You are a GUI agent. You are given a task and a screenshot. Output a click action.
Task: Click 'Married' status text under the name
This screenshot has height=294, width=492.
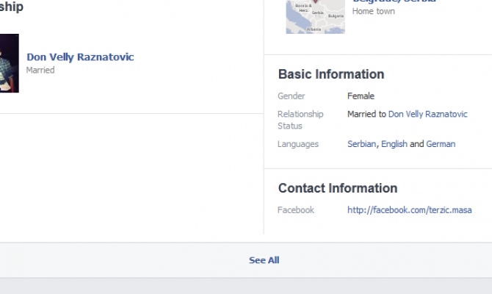(40, 71)
